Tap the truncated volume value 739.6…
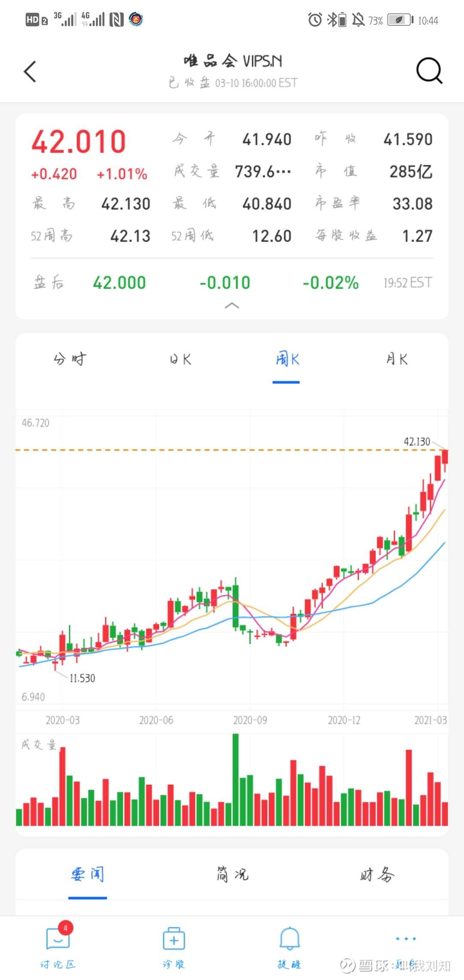The width and height of the screenshot is (464, 980). pos(263,171)
